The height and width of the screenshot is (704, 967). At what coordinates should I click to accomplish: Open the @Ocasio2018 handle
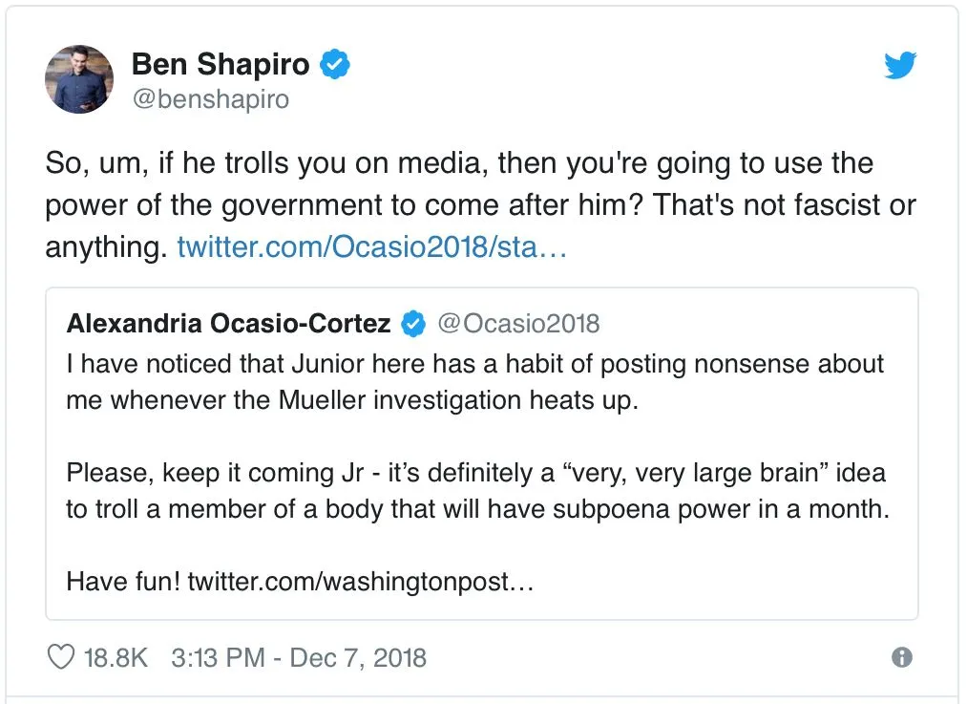[518, 324]
